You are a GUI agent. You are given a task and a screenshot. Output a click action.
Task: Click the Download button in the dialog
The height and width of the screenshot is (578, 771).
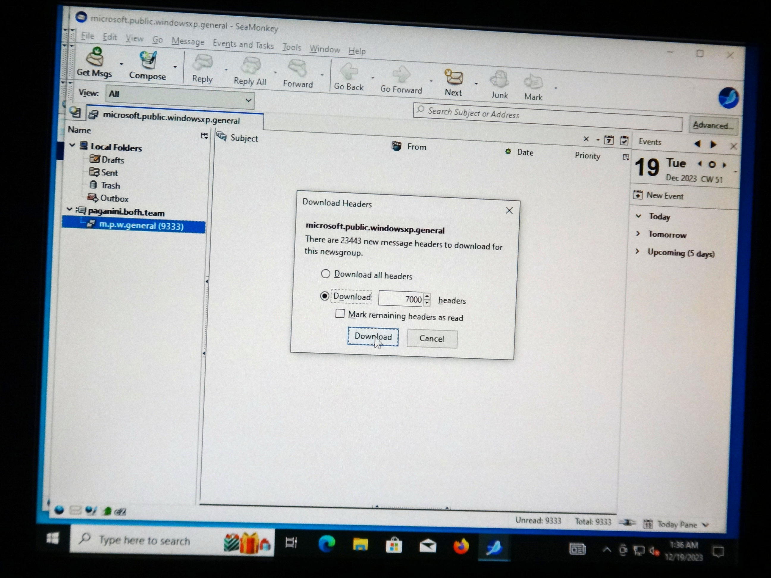(x=373, y=337)
